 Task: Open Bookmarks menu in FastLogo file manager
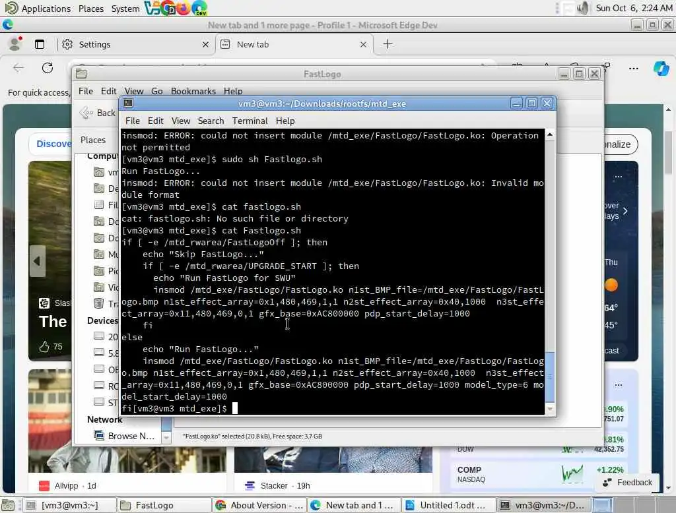coord(193,91)
